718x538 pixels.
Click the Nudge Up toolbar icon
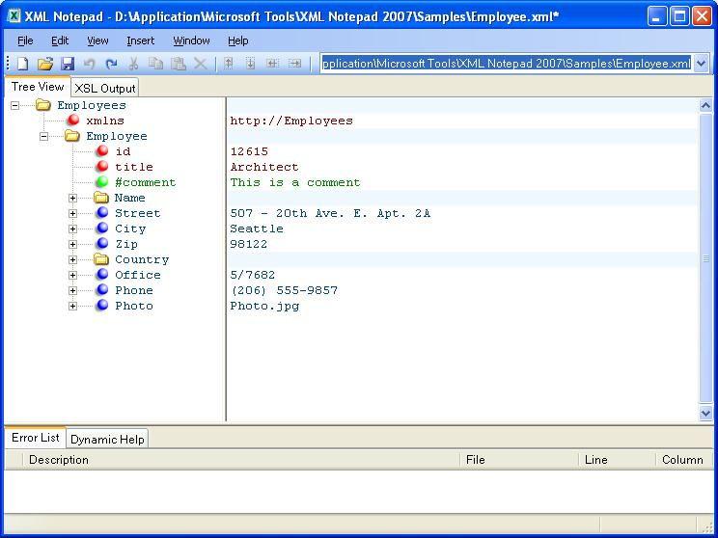click(x=228, y=64)
